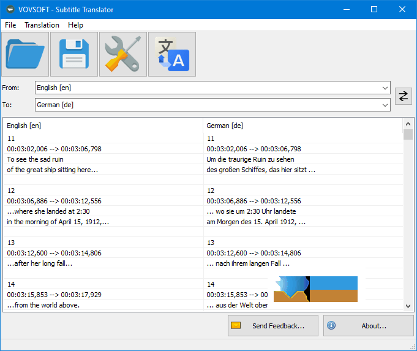The image size is (417, 351).
Task: Select 'of the great ship sitting here…'
Action: (53, 170)
